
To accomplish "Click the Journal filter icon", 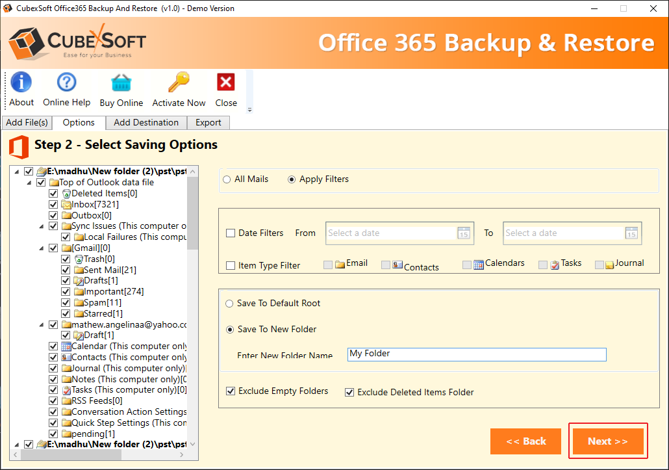I will click(609, 265).
